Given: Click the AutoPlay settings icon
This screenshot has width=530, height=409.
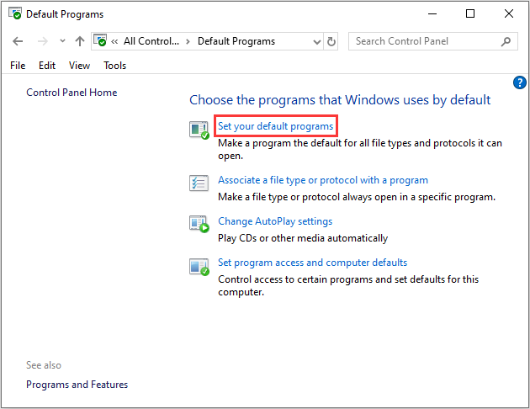Looking at the screenshot, I should (199, 224).
